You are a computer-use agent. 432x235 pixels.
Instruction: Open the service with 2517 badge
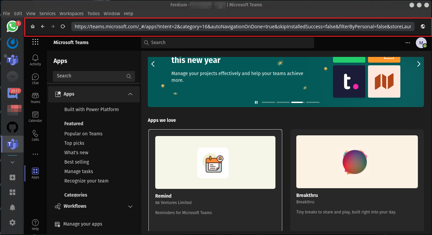pyautogui.click(x=12, y=93)
